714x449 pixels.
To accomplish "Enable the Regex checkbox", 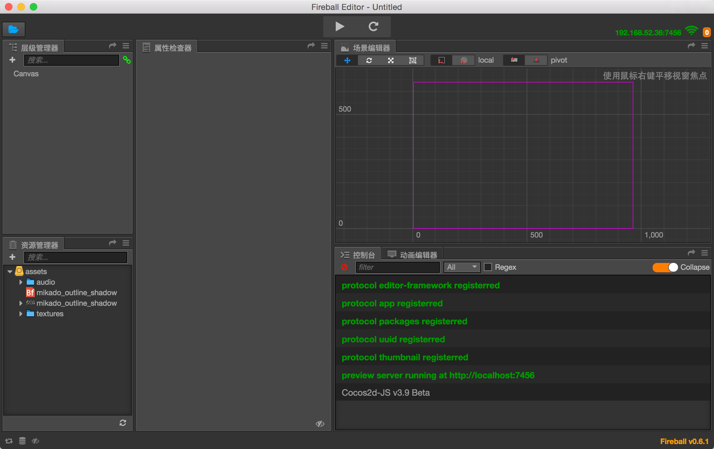I will pos(488,267).
